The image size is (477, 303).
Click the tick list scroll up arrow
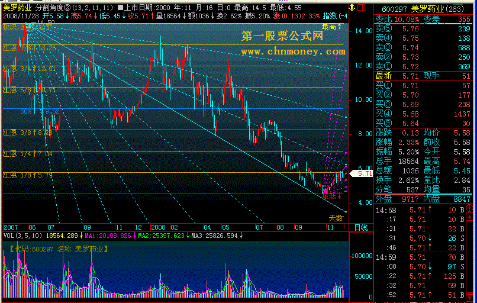(470, 217)
